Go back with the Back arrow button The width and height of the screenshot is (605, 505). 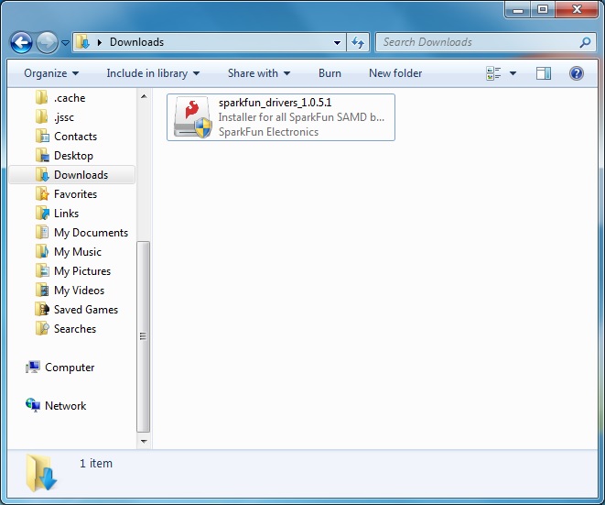[21, 42]
